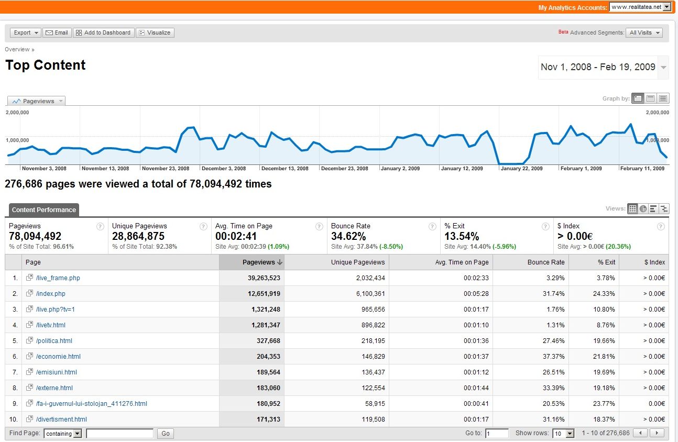Select the comparison view icon
The width and height of the screenshot is (678, 442).
pyautogui.click(x=664, y=209)
